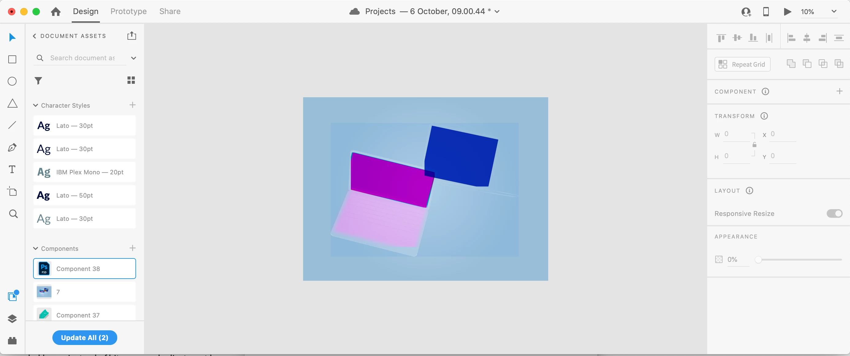
Task: Collapse the Components section
Action: click(x=36, y=248)
